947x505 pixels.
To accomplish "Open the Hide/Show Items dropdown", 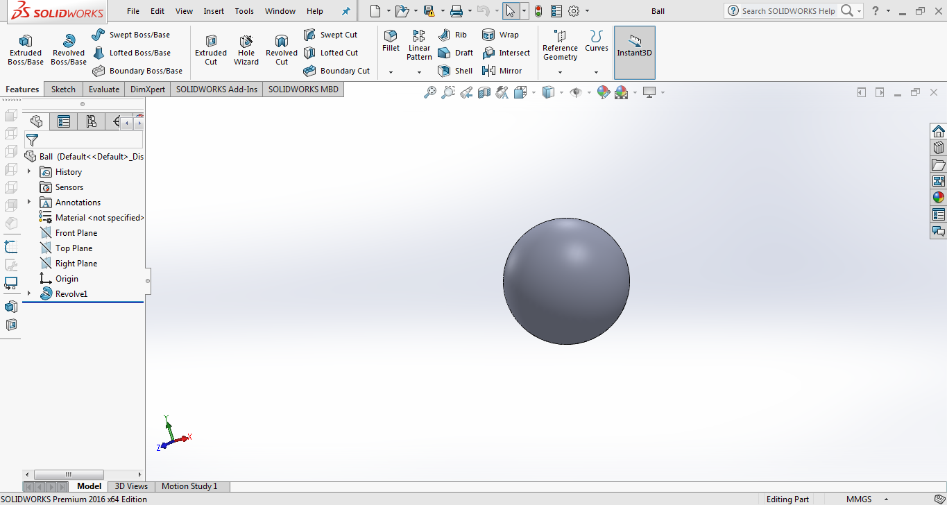I will [589, 92].
